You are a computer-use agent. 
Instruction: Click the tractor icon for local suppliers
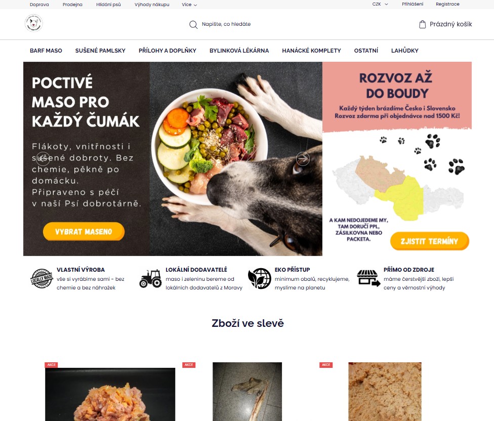(151, 278)
